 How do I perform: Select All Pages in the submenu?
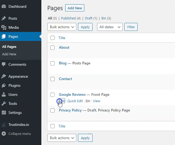point(9,47)
